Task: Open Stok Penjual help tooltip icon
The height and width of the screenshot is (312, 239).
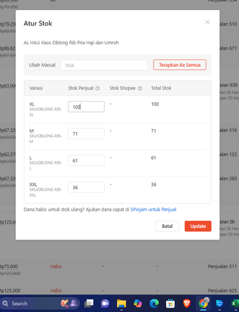Action: pyautogui.click(x=98, y=89)
